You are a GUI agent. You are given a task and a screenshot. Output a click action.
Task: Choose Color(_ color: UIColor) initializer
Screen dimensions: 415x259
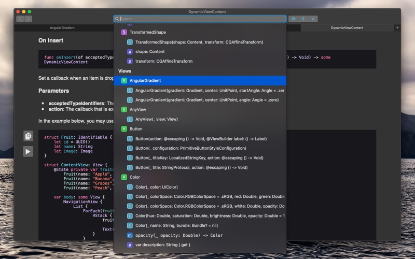click(156, 187)
